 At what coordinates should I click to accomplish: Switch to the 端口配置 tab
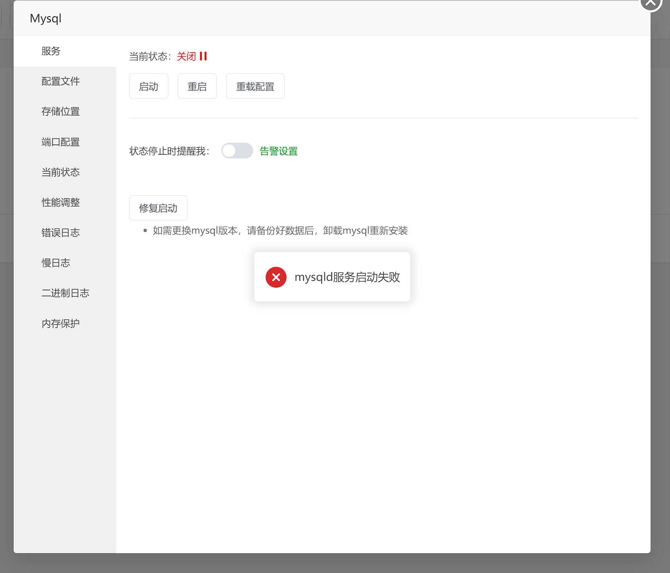coord(65,142)
